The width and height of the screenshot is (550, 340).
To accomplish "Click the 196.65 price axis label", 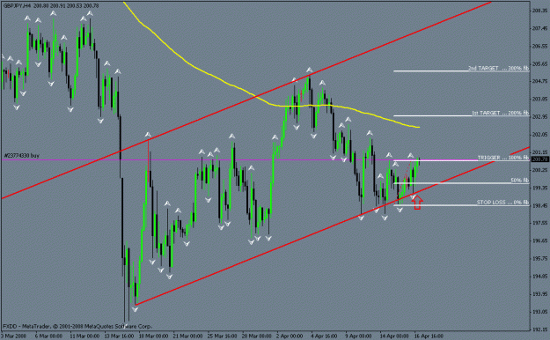I will click(539, 241).
